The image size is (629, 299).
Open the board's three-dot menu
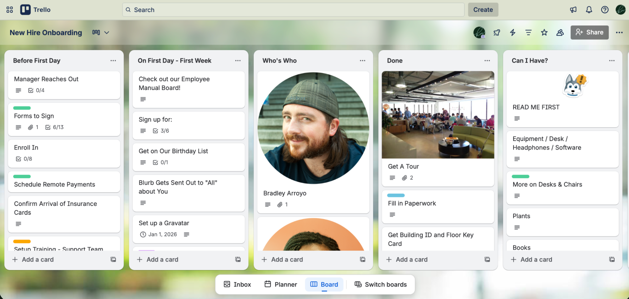pos(619,32)
